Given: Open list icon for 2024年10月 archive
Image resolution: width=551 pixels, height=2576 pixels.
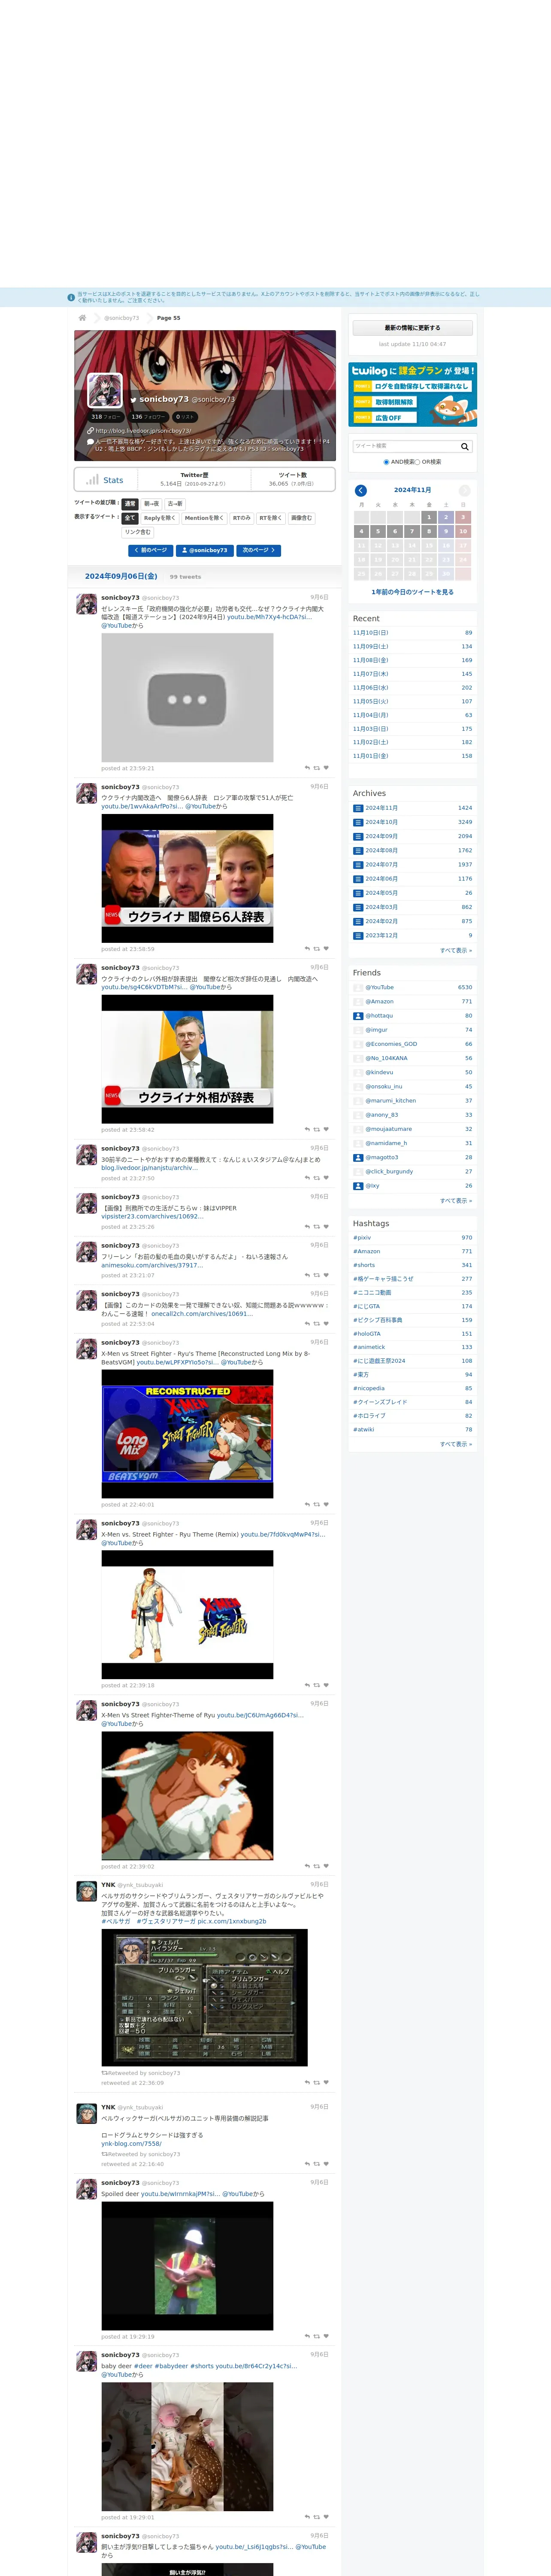Looking at the screenshot, I should click(358, 822).
